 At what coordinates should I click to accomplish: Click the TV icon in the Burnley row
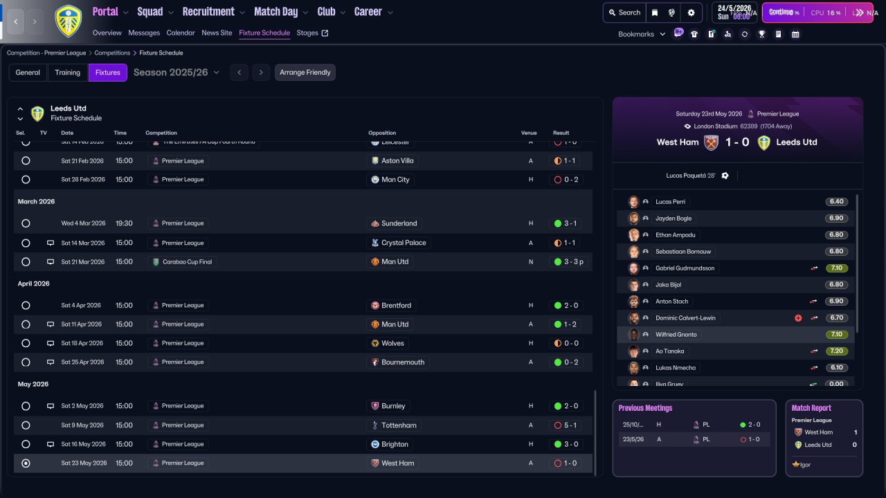pyautogui.click(x=51, y=406)
